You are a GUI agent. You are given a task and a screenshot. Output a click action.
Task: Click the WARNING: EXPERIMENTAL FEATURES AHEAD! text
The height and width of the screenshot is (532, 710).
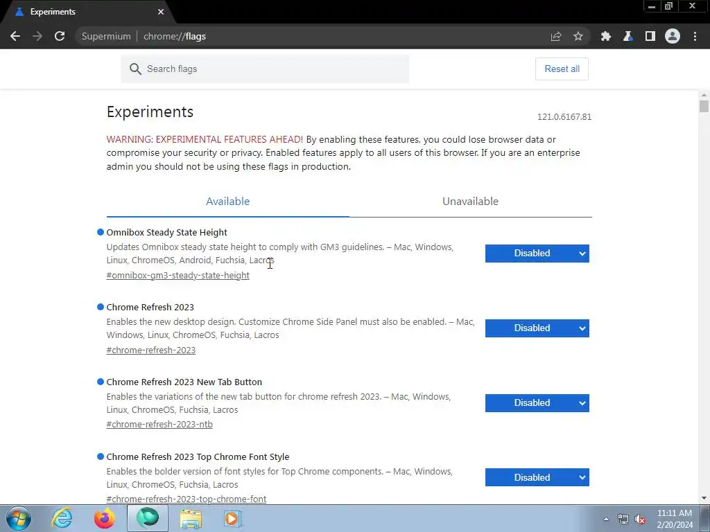pyautogui.click(x=205, y=139)
